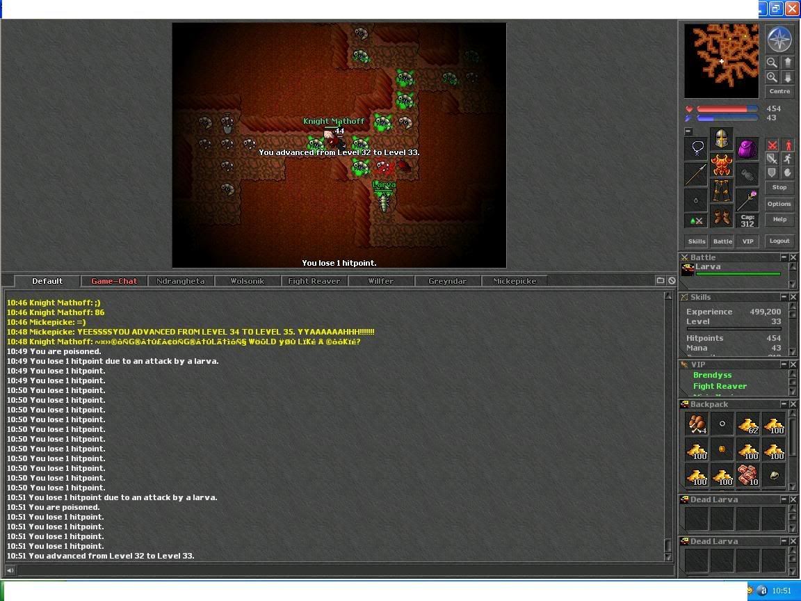Minimize the Battle panel
This screenshot has height=601, width=801.
click(x=784, y=257)
